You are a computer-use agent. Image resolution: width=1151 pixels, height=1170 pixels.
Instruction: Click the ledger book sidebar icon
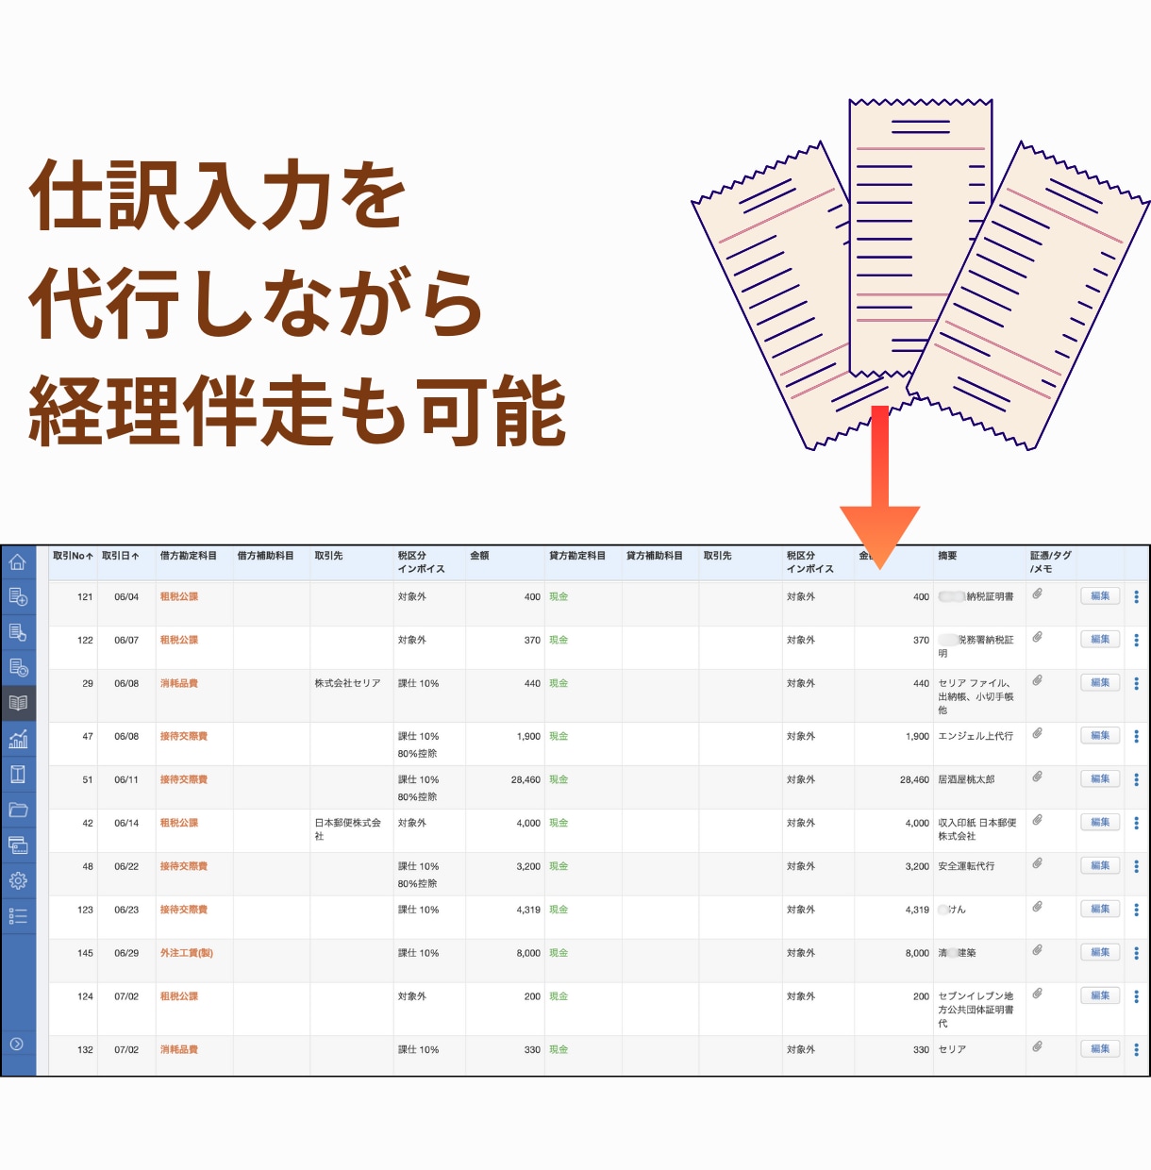click(x=17, y=774)
